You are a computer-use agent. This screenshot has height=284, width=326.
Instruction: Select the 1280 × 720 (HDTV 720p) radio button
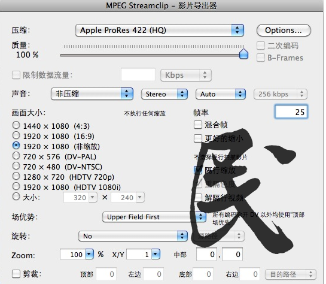tap(16, 176)
